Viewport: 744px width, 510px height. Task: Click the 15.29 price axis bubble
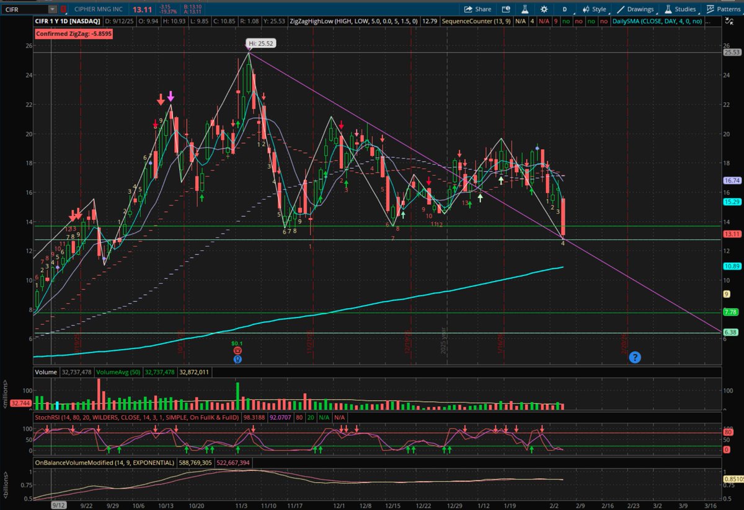[732, 202]
